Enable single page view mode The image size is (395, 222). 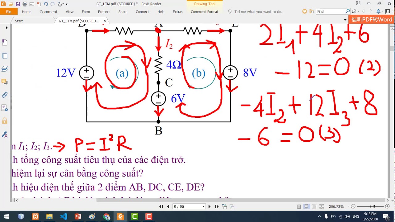[x=299, y=207]
